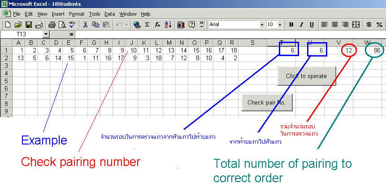
Task: Open Paste Function fx icon
Action: pyautogui.click(x=157, y=25)
